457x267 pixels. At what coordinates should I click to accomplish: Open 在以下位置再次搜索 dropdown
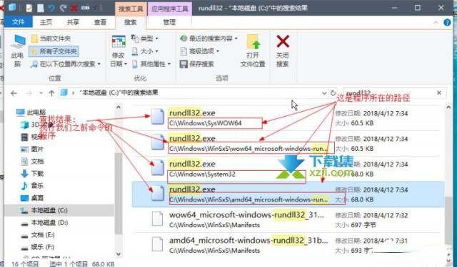[66, 64]
